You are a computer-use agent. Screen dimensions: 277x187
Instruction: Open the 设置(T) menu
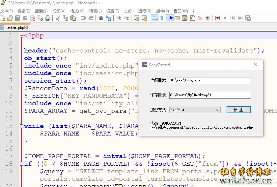113,11
